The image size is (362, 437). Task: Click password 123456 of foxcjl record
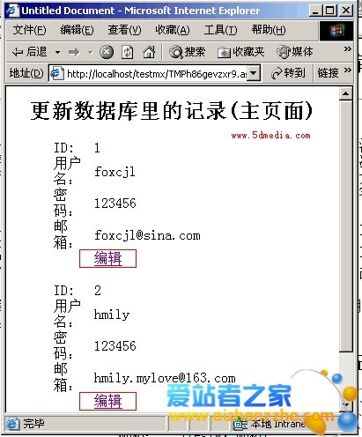click(x=115, y=204)
